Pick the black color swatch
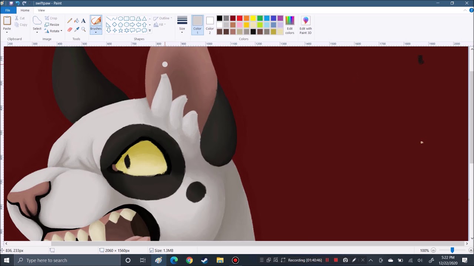 [x=220, y=18]
